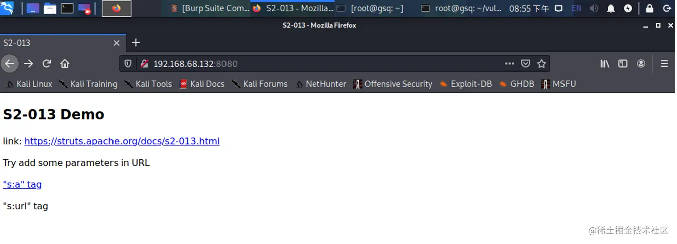This screenshot has height=244, width=677.
Task: Open a new tab with plus button
Action: 136,43
